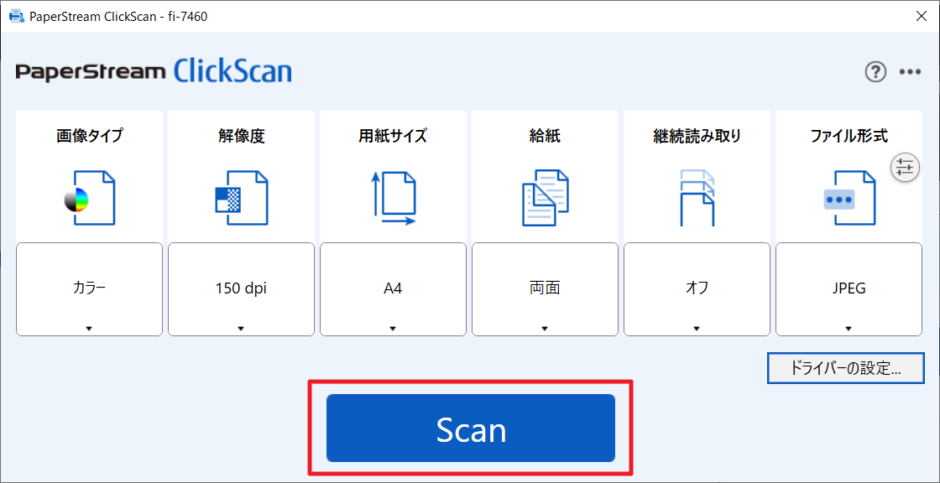Click the ファイル形式 file format icon
940x483 pixels.
tap(849, 199)
